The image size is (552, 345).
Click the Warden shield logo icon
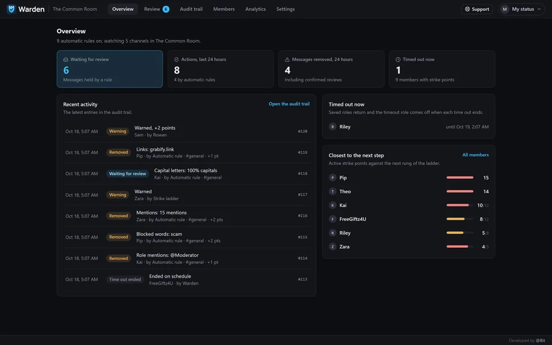11,9
